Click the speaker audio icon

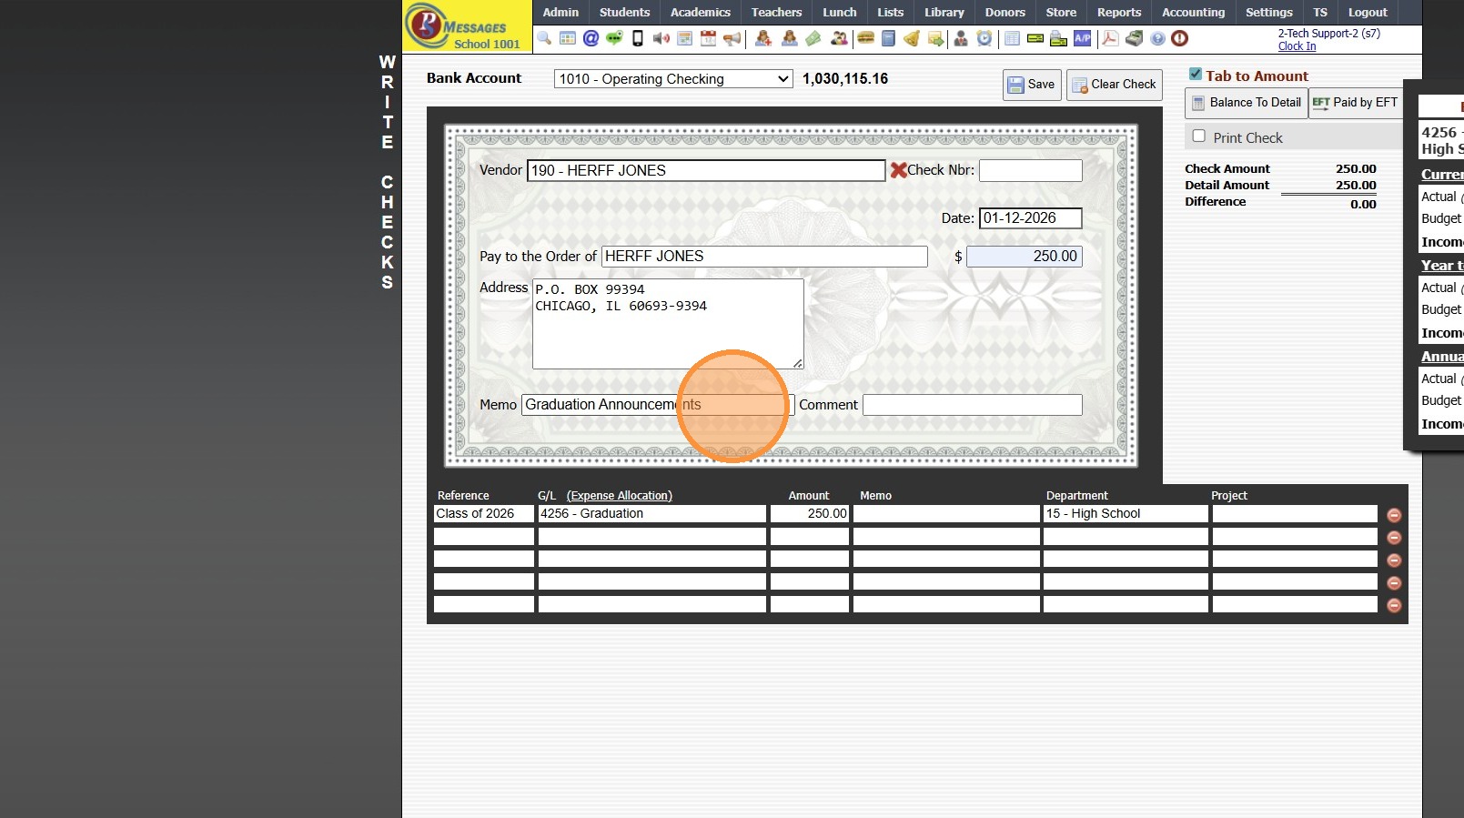[661, 38]
